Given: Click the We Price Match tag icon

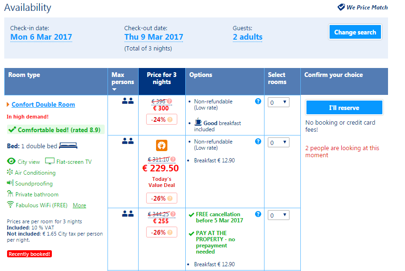Looking at the screenshot, I should [342, 7].
